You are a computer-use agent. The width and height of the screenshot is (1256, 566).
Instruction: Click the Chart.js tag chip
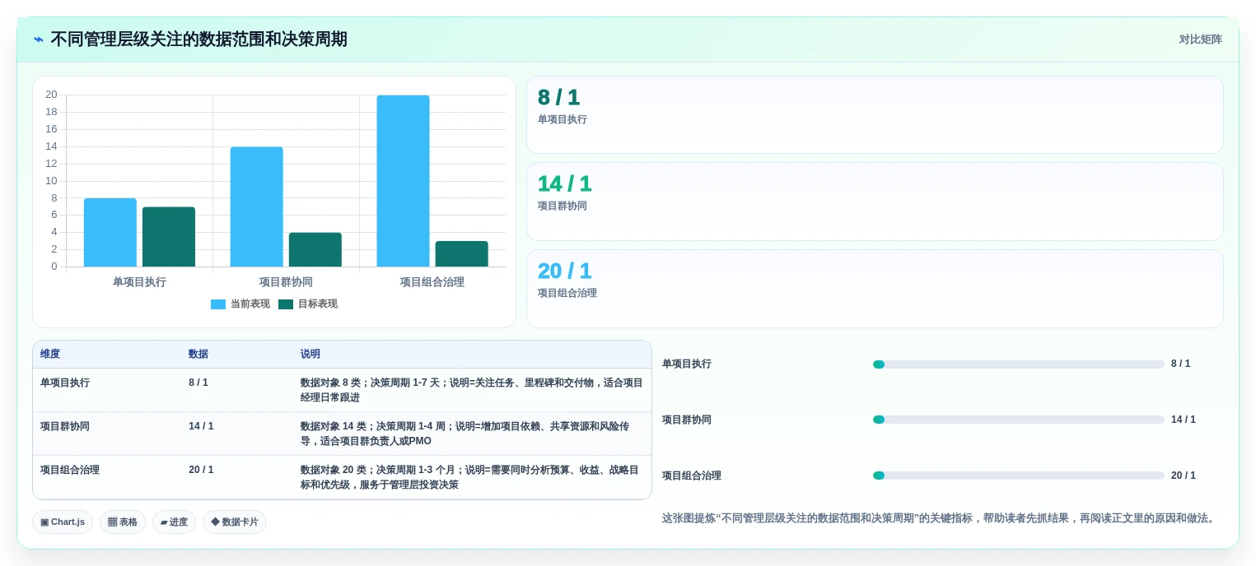click(x=63, y=522)
